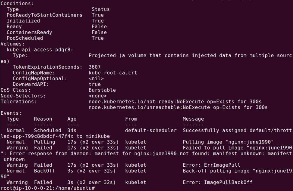
Task: Select the Burstable QoS class value
Action: coord(102,90)
